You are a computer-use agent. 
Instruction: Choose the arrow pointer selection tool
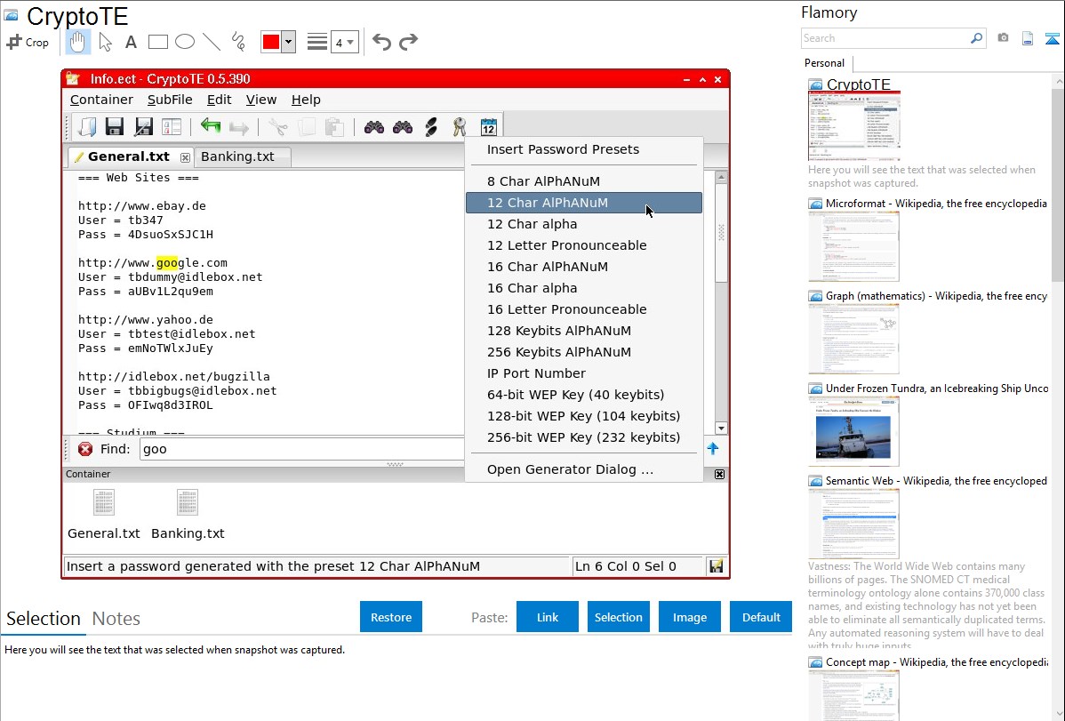[x=105, y=42]
